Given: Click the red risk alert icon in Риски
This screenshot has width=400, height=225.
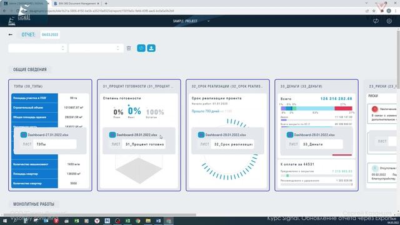Looking at the screenshot, I should 374,109.
